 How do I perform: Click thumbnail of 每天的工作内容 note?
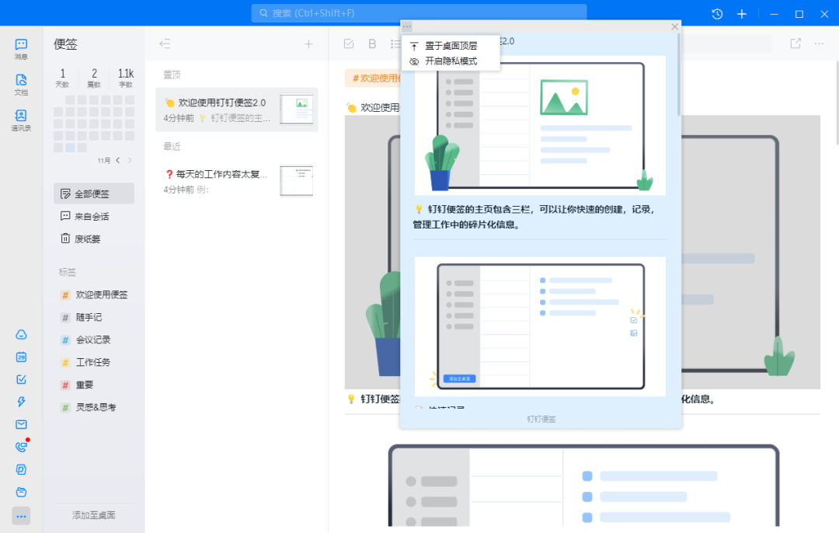pos(297,181)
